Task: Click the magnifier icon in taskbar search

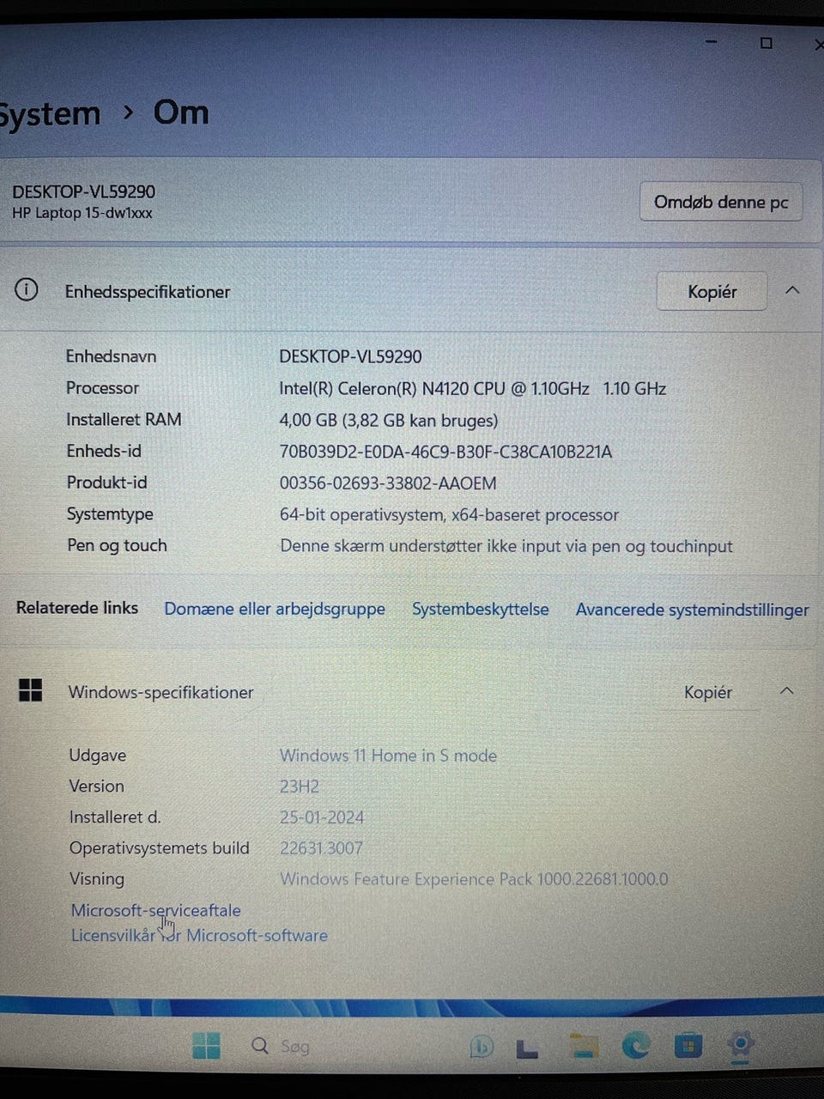Action: pyautogui.click(x=259, y=1045)
